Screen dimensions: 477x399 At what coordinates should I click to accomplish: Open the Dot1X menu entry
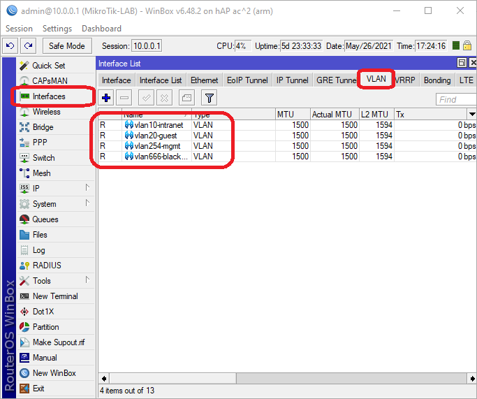(x=56, y=312)
